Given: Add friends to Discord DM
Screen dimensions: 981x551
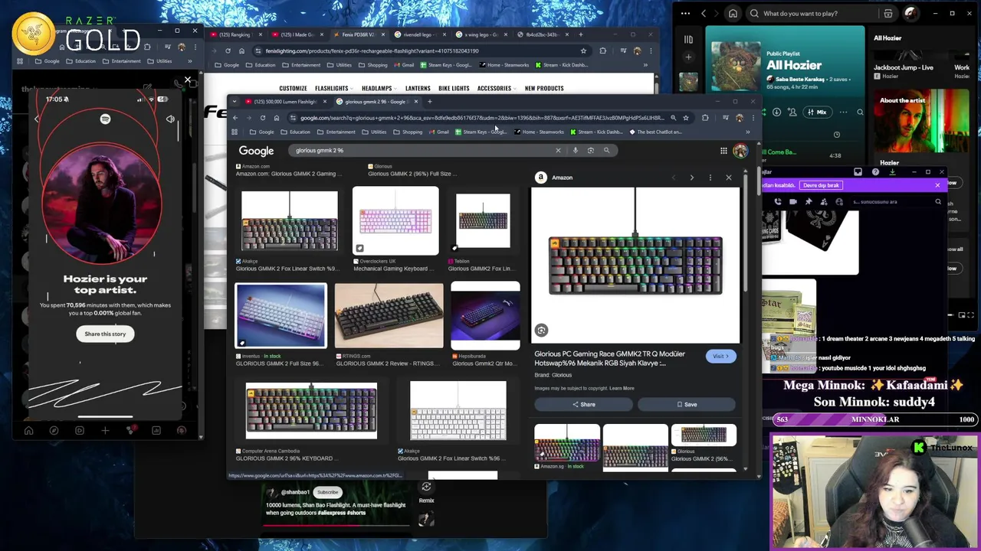Looking at the screenshot, I should pos(824,202).
